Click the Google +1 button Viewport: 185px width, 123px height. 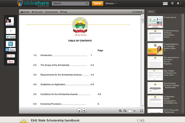coord(10,56)
